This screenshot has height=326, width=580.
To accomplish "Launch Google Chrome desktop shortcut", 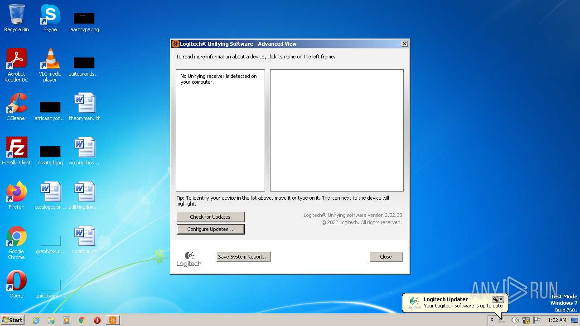I will [16, 243].
